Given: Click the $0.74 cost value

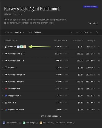Looking at the screenshot, I should tap(81, 96).
